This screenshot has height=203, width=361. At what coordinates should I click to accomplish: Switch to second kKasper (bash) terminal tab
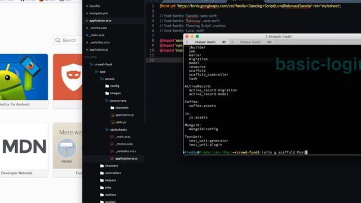coord(250,42)
